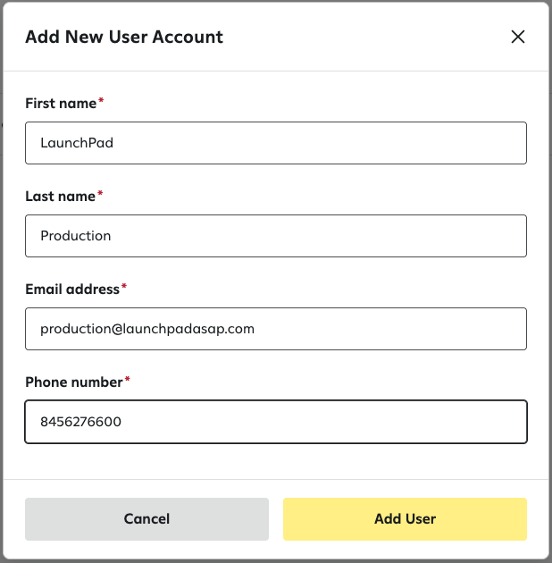Click the 'First name' field label
This screenshot has width=552, height=563.
61,104
